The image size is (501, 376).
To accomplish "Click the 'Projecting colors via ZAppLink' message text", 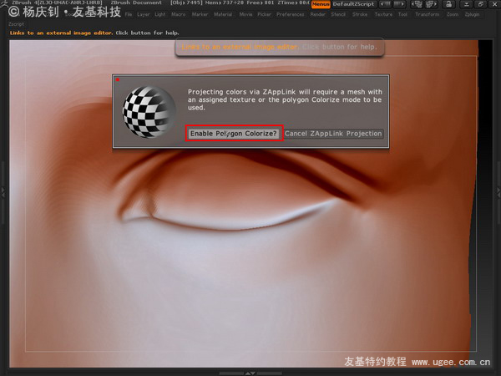I will point(285,99).
